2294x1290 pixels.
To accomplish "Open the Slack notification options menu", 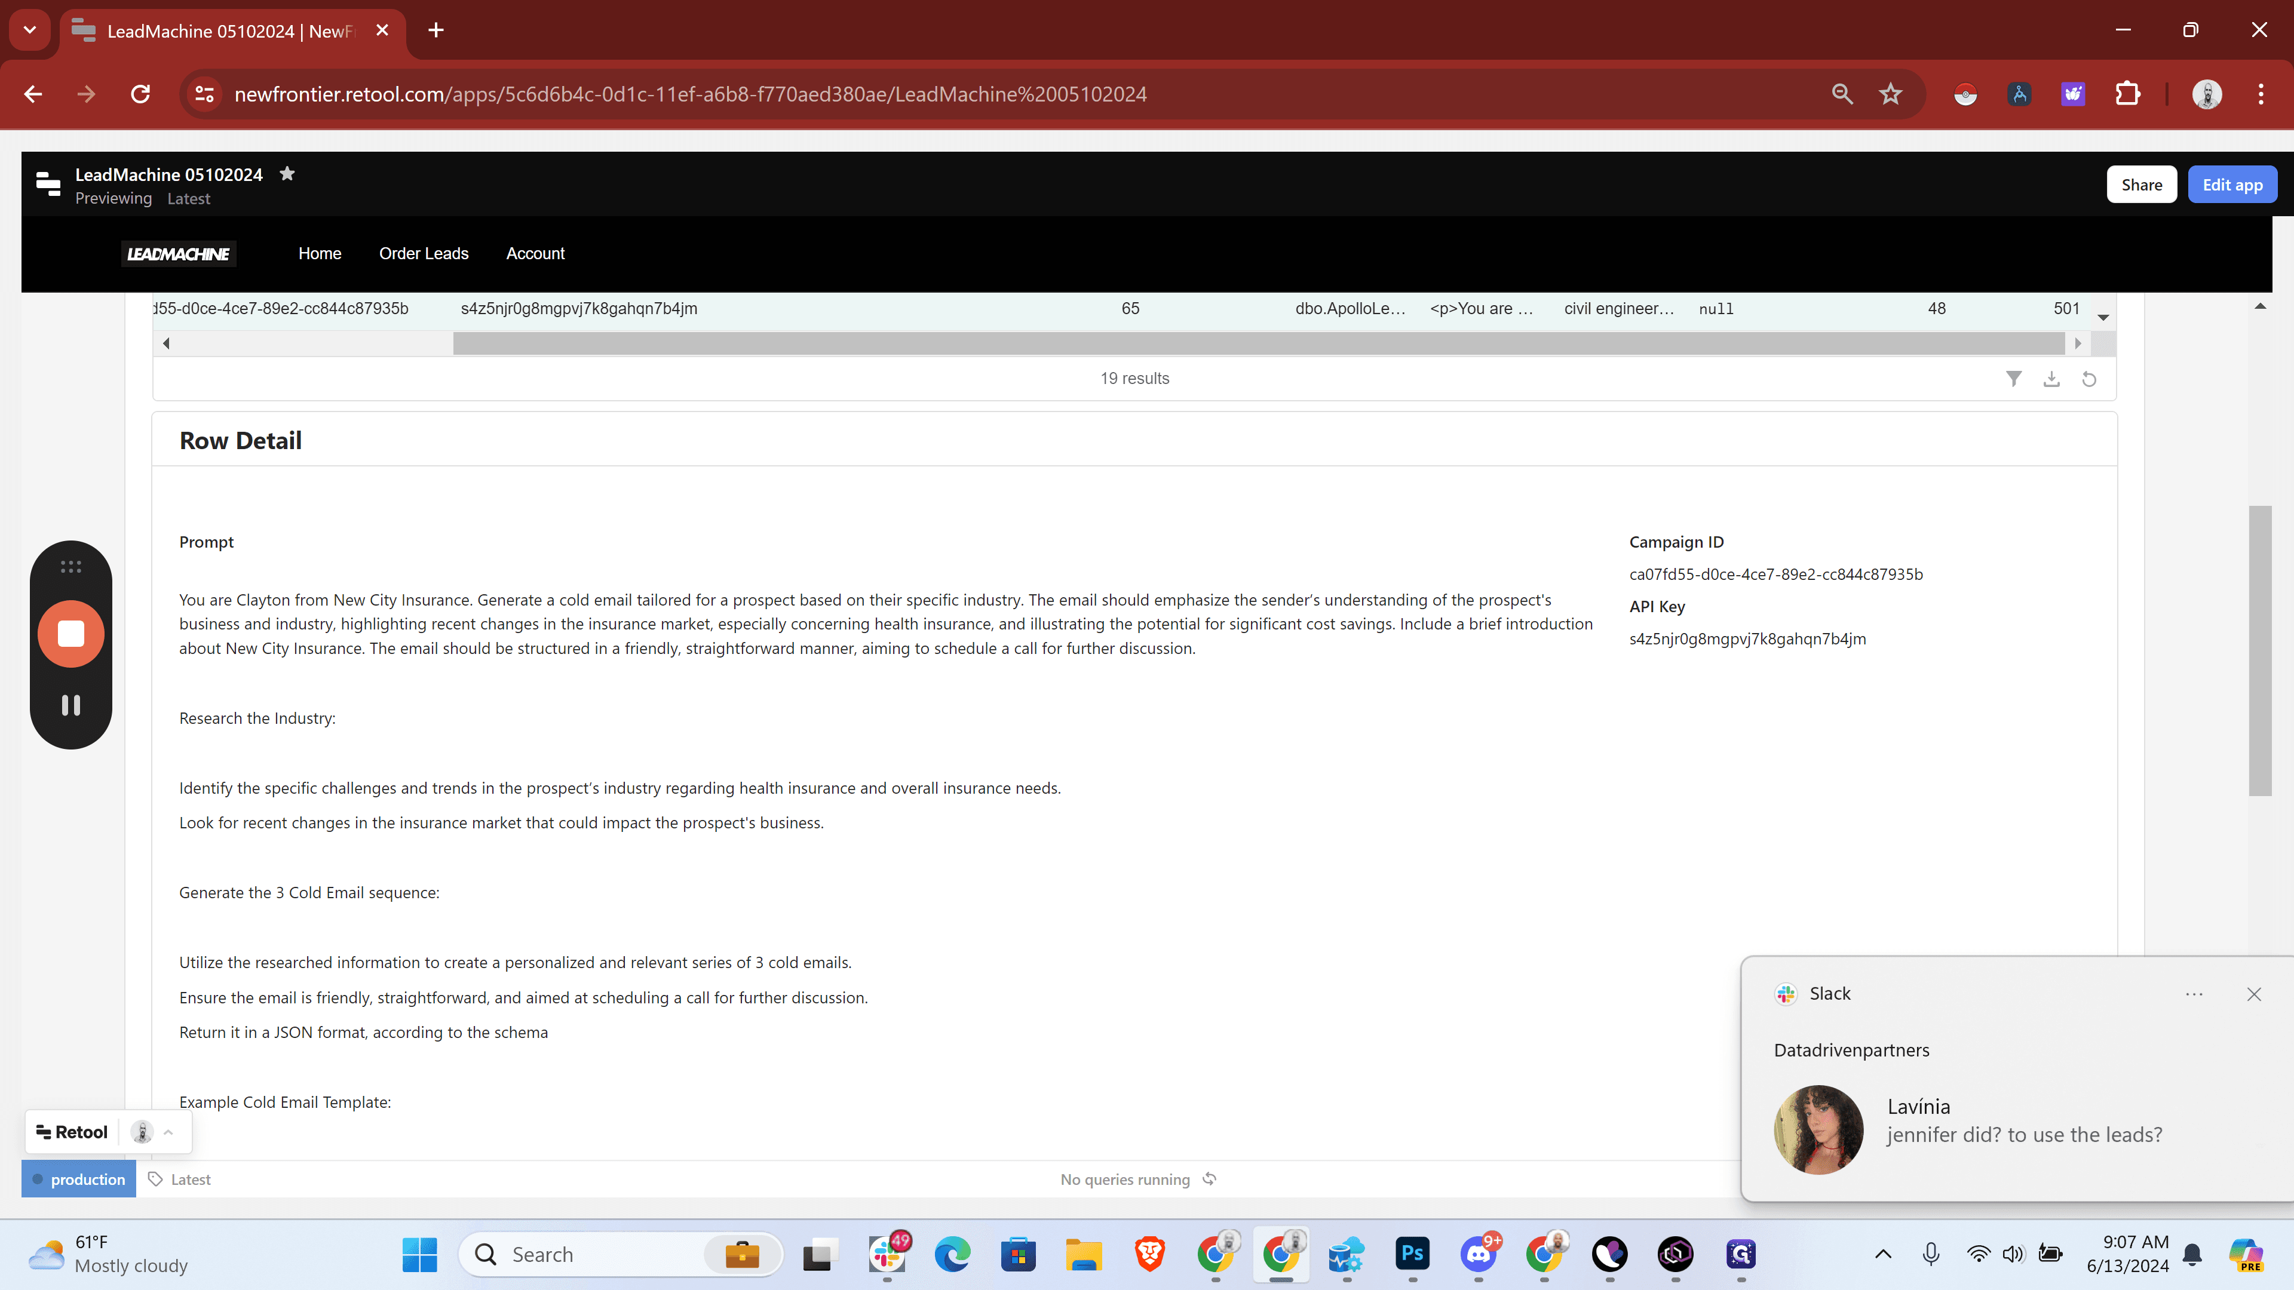I will 2194,994.
